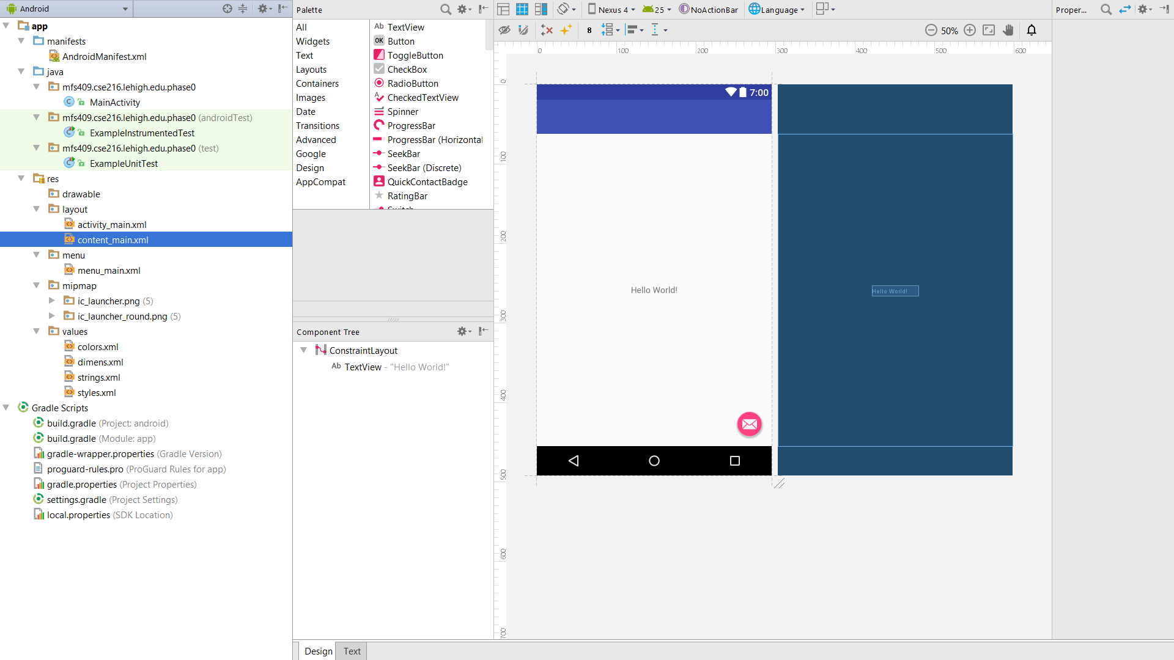This screenshot has width=1174, height=660.
Task: Click the pink floating mail button
Action: click(749, 424)
